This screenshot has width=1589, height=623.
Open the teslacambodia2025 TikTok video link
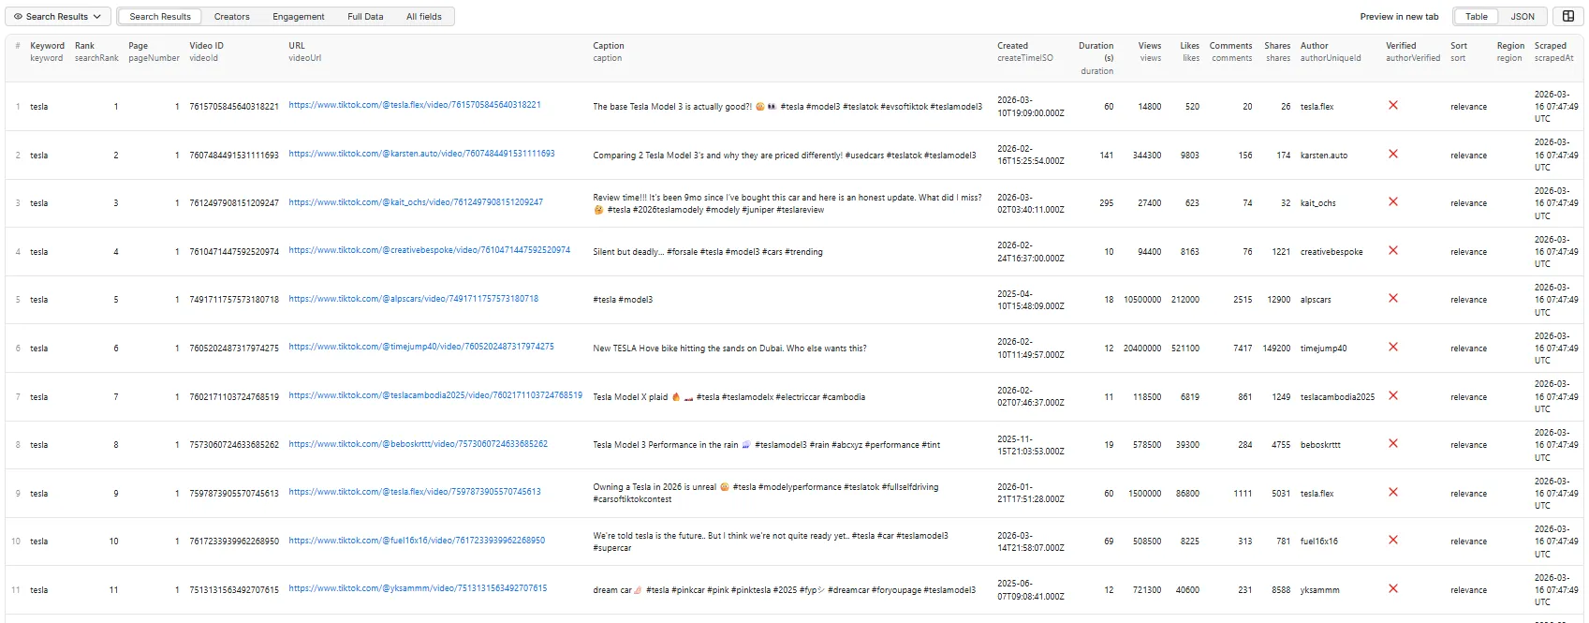(x=435, y=395)
